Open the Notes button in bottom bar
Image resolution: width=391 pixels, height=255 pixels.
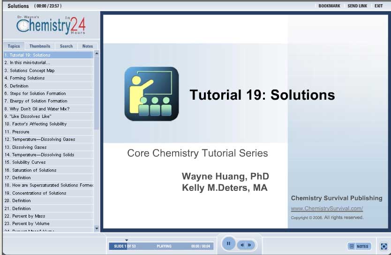(359, 246)
